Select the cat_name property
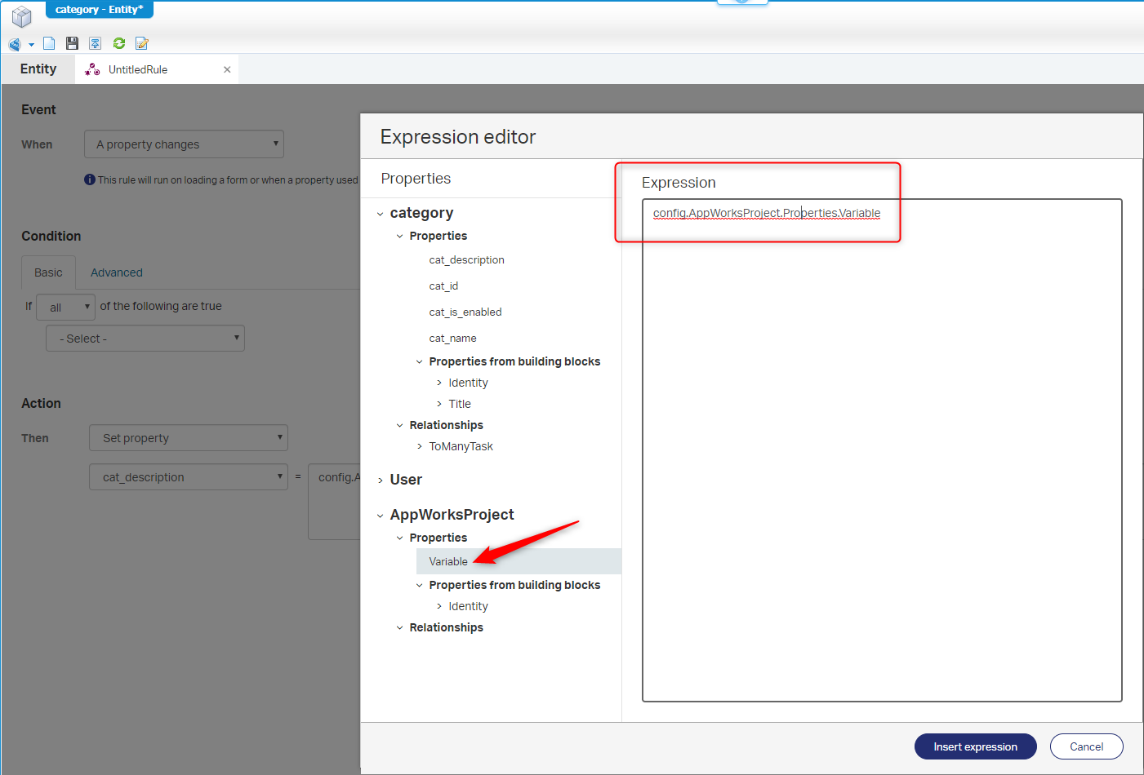Viewport: 1144px width, 775px height. [x=452, y=339]
